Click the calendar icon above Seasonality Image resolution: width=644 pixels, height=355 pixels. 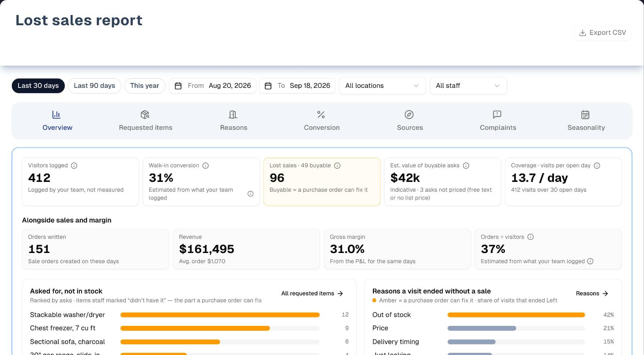[x=585, y=115]
